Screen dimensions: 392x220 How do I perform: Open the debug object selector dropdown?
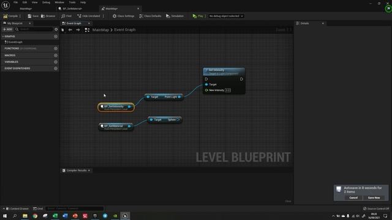tap(226, 16)
